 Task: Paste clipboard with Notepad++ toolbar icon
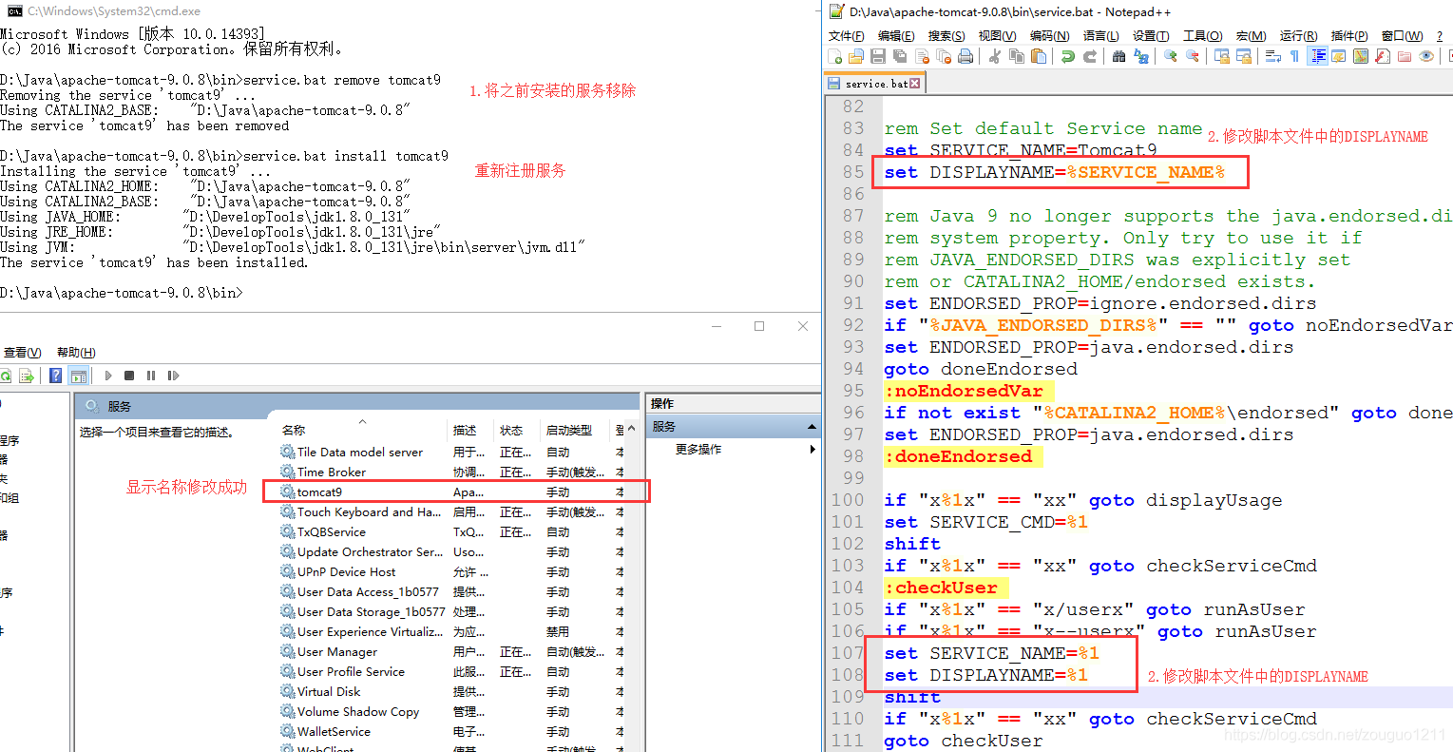coord(1039,57)
